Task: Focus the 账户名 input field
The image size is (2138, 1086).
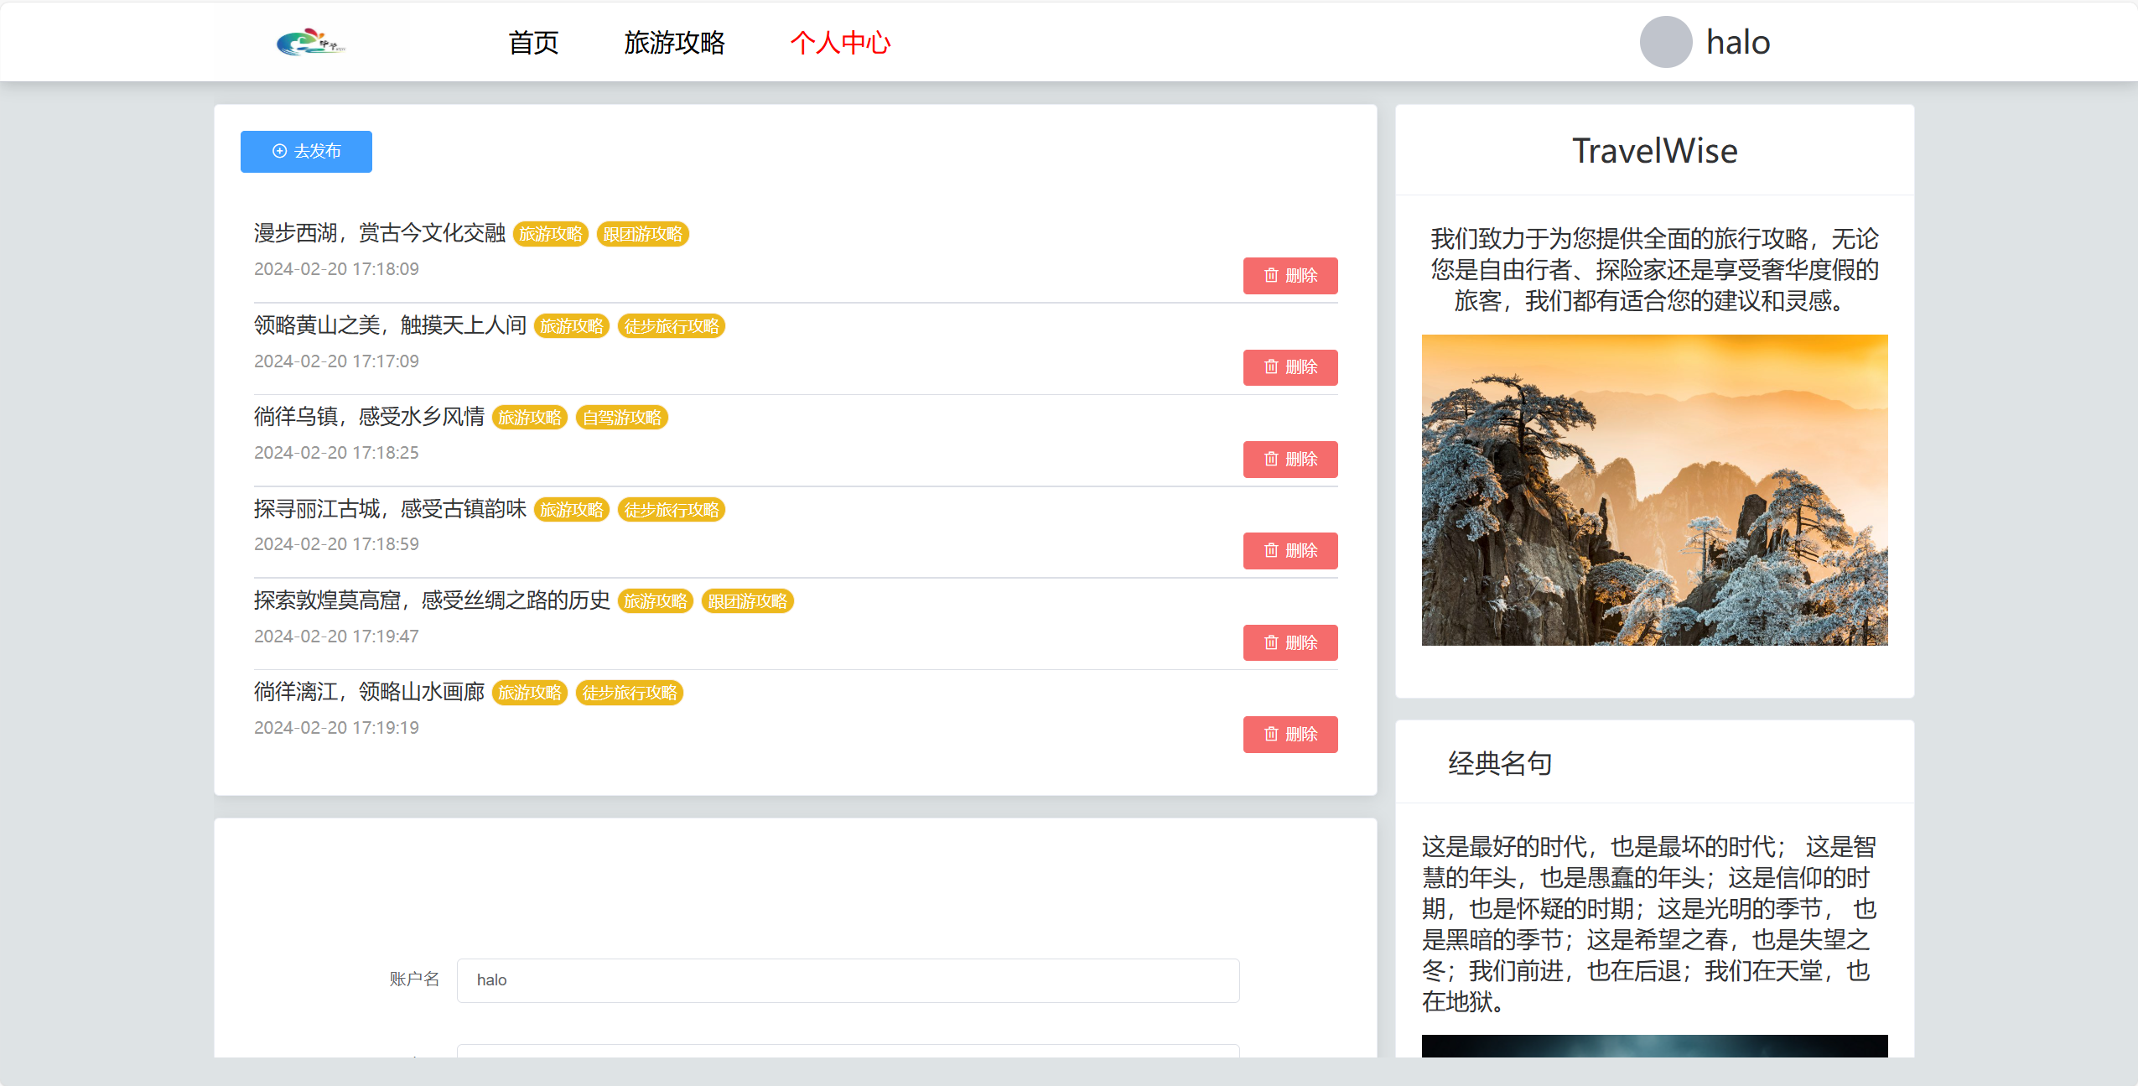Action: point(847,980)
